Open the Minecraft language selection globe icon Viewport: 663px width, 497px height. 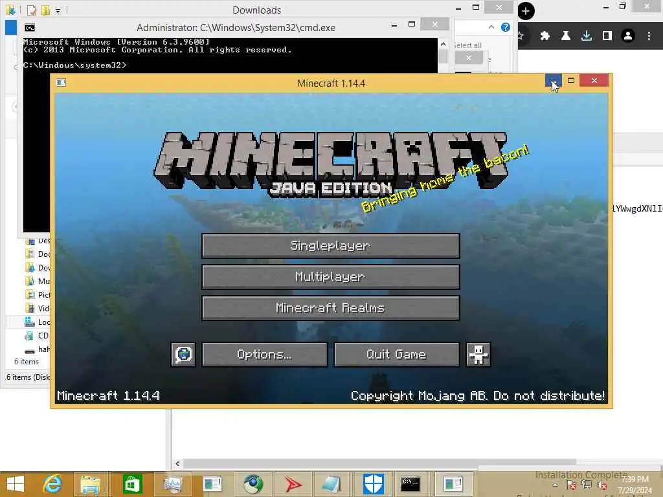pyautogui.click(x=183, y=354)
